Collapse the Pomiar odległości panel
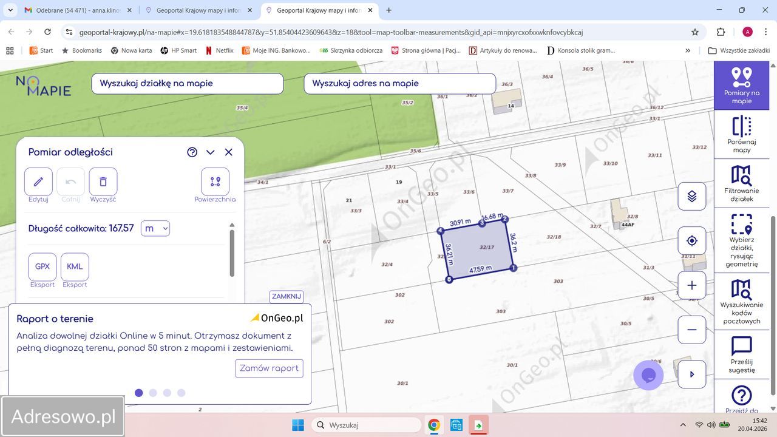This screenshot has width=777, height=437. coord(210,152)
